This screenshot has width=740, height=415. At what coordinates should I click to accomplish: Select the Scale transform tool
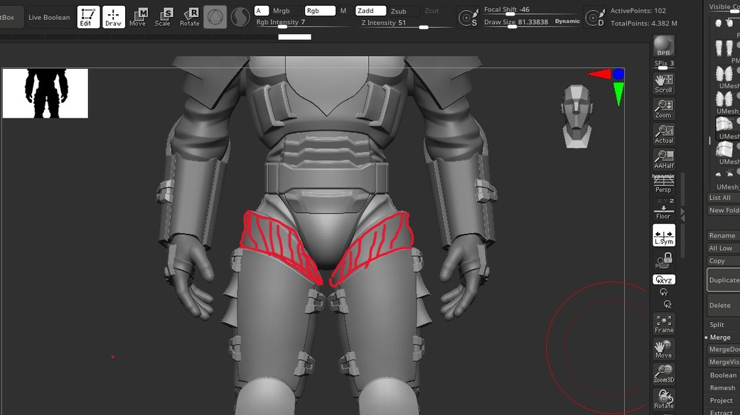pyautogui.click(x=163, y=17)
